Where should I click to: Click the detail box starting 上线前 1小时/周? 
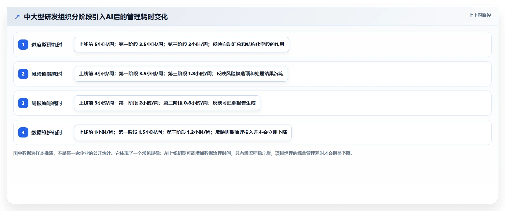pos(183,132)
